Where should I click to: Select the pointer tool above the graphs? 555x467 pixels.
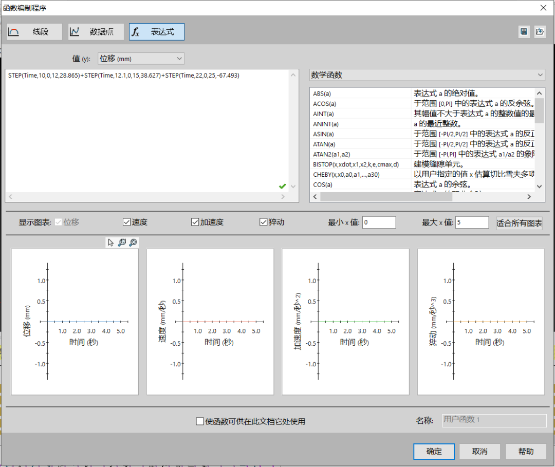click(x=111, y=242)
